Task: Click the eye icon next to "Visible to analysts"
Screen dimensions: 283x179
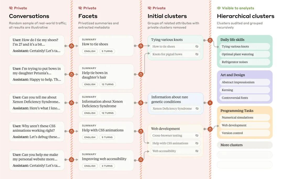Action: (219, 8)
